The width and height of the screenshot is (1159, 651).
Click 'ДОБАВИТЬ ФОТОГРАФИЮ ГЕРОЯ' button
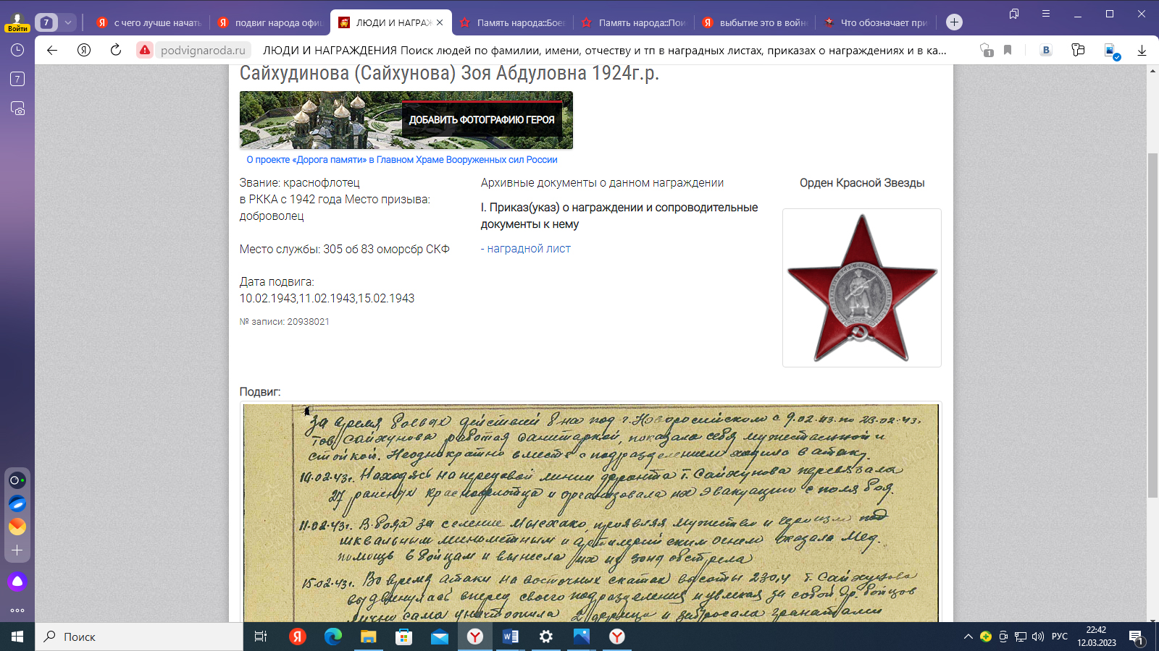[x=482, y=120]
